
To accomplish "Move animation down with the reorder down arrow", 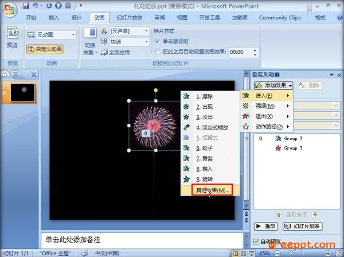I will 315,215.
